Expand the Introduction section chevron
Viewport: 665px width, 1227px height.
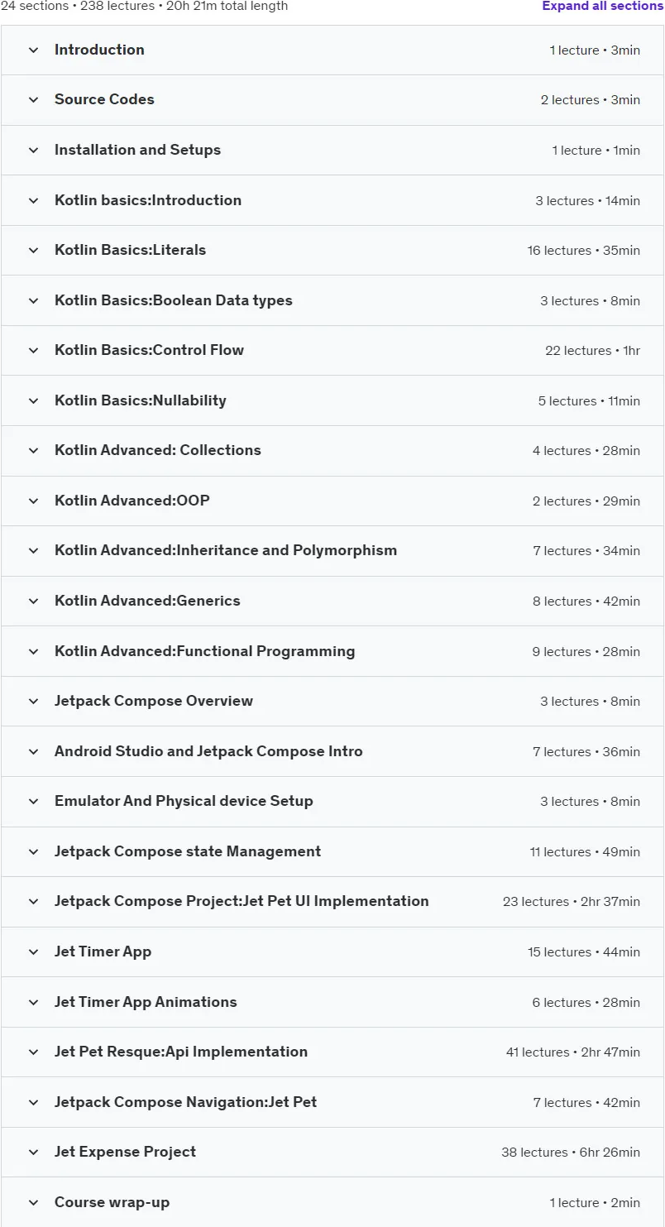pyautogui.click(x=33, y=50)
